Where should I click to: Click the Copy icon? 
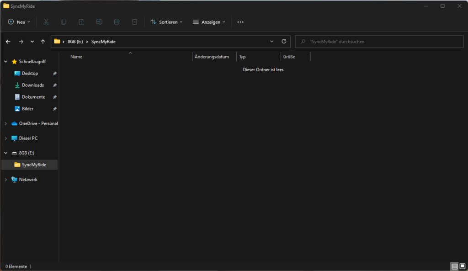click(x=64, y=21)
